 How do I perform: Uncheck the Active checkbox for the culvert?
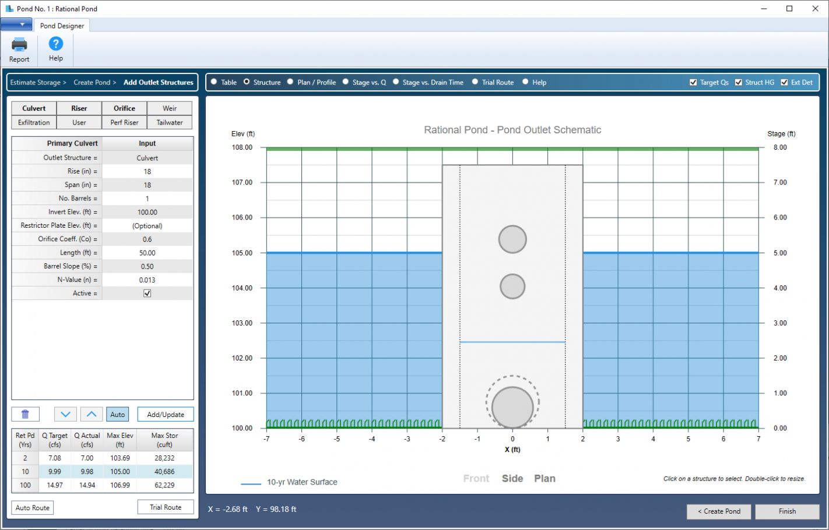[x=147, y=293]
